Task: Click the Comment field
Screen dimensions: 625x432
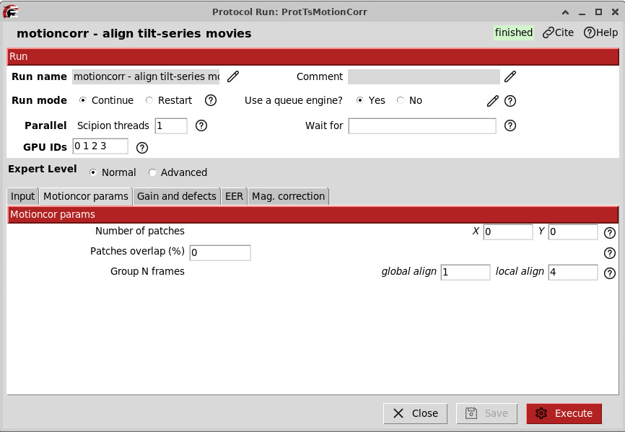Action: click(424, 76)
